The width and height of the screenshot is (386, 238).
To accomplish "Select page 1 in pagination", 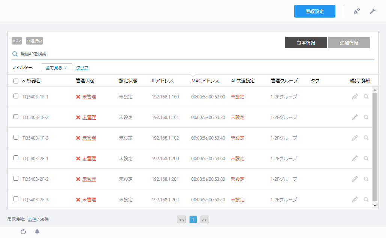I will [193, 220].
